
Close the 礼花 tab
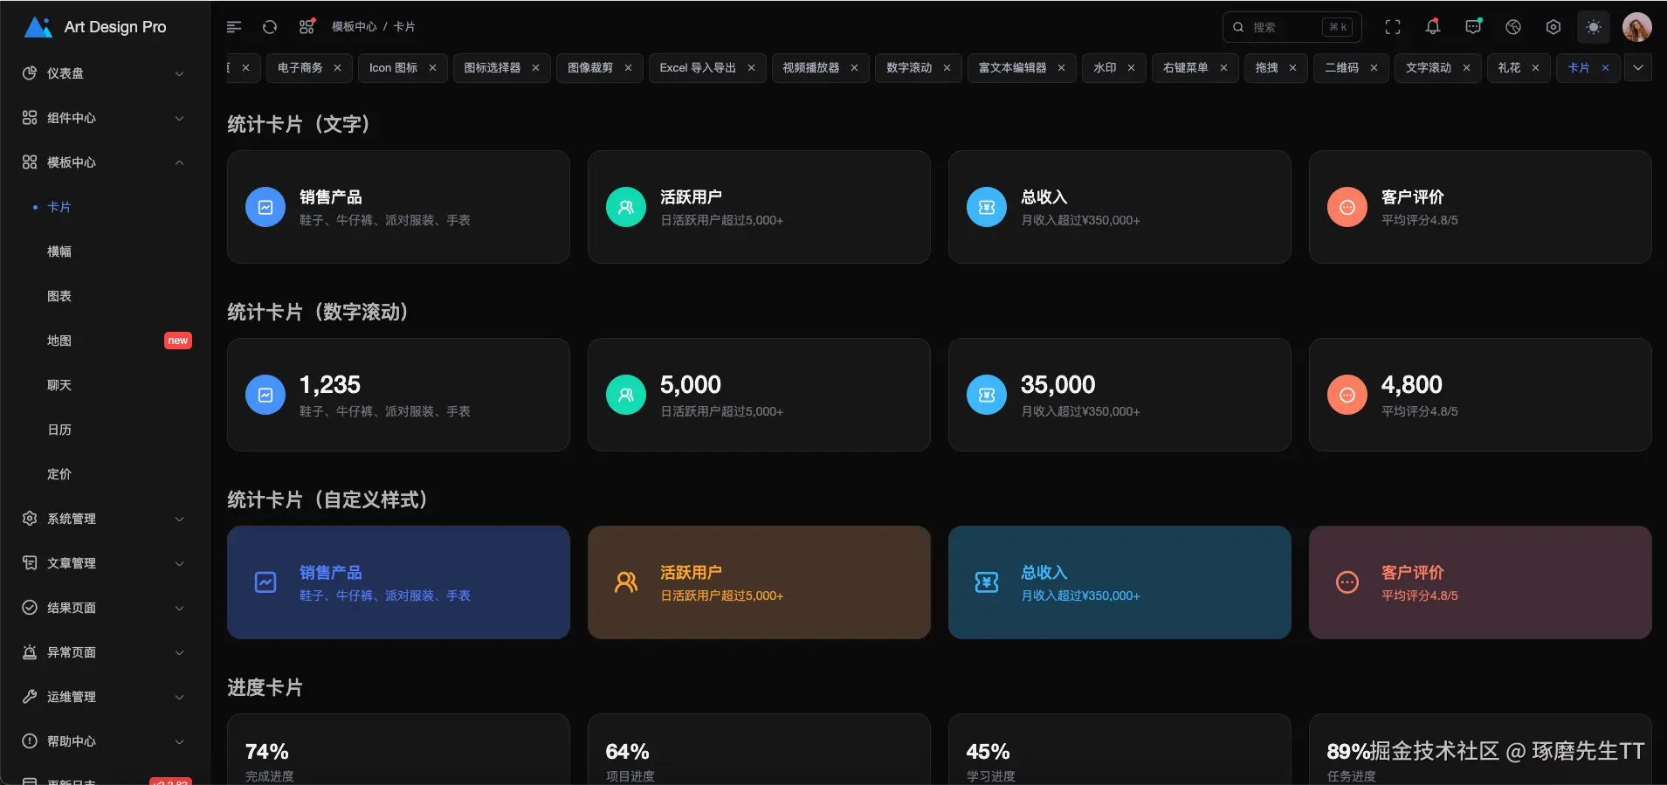pos(1535,68)
